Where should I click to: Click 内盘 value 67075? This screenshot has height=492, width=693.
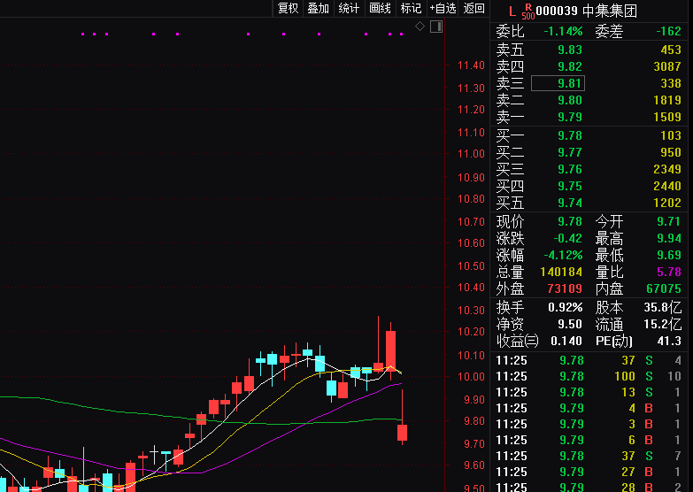[664, 288]
